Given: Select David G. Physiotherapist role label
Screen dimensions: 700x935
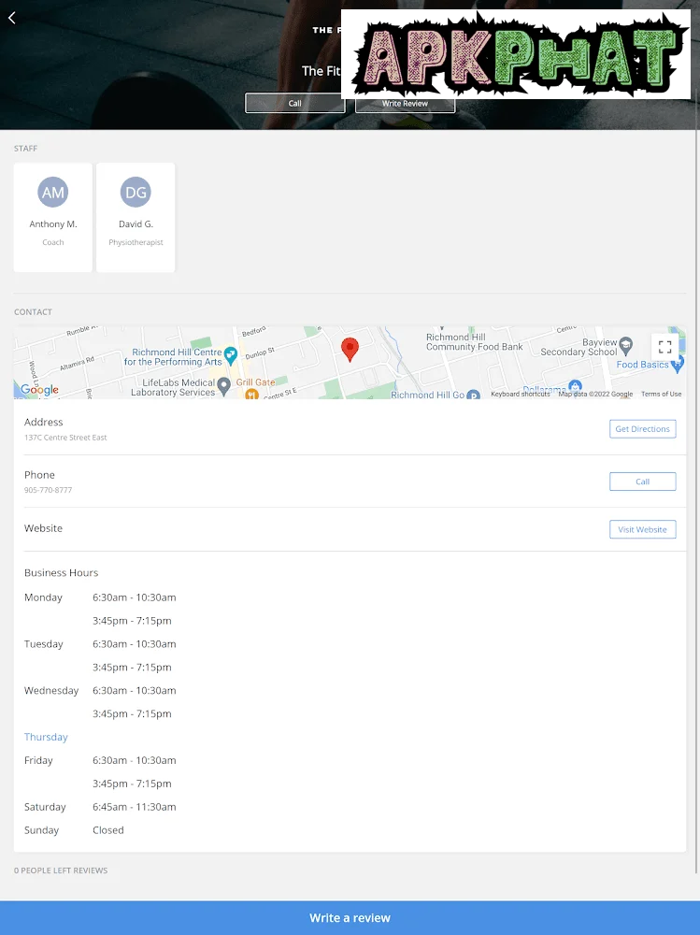Looking at the screenshot, I should [136, 242].
